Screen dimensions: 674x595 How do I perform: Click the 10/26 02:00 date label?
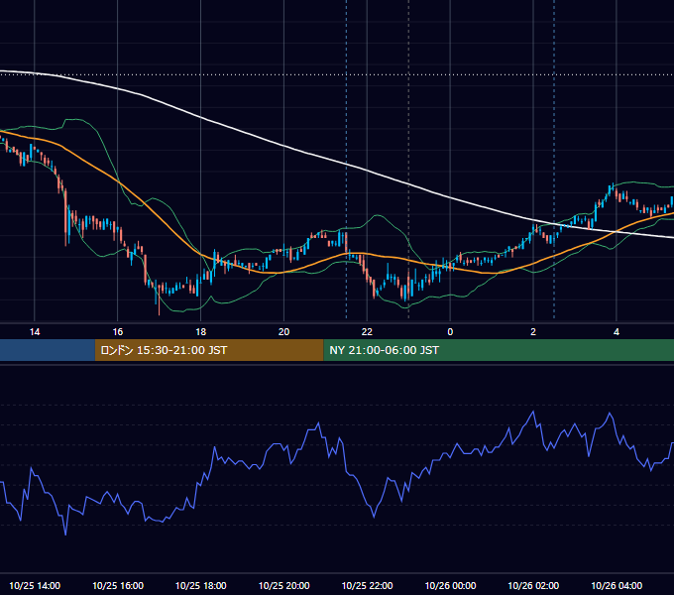pyautogui.click(x=533, y=585)
